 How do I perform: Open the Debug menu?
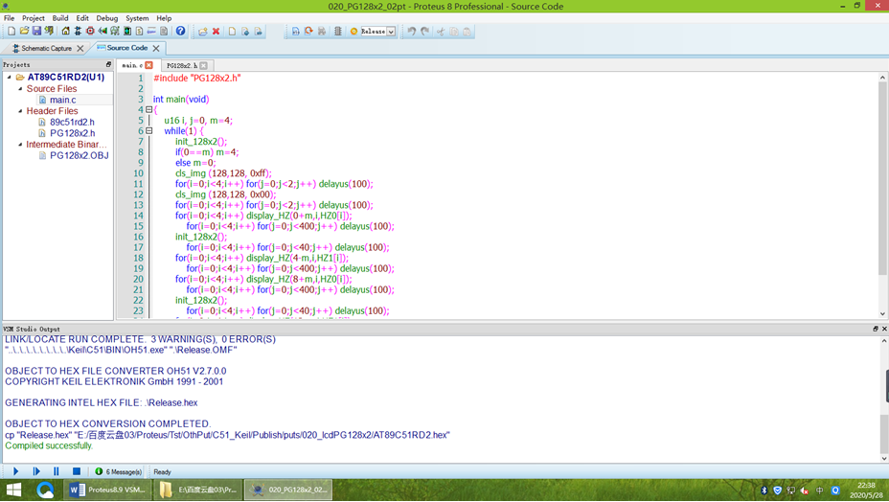click(x=106, y=18)
